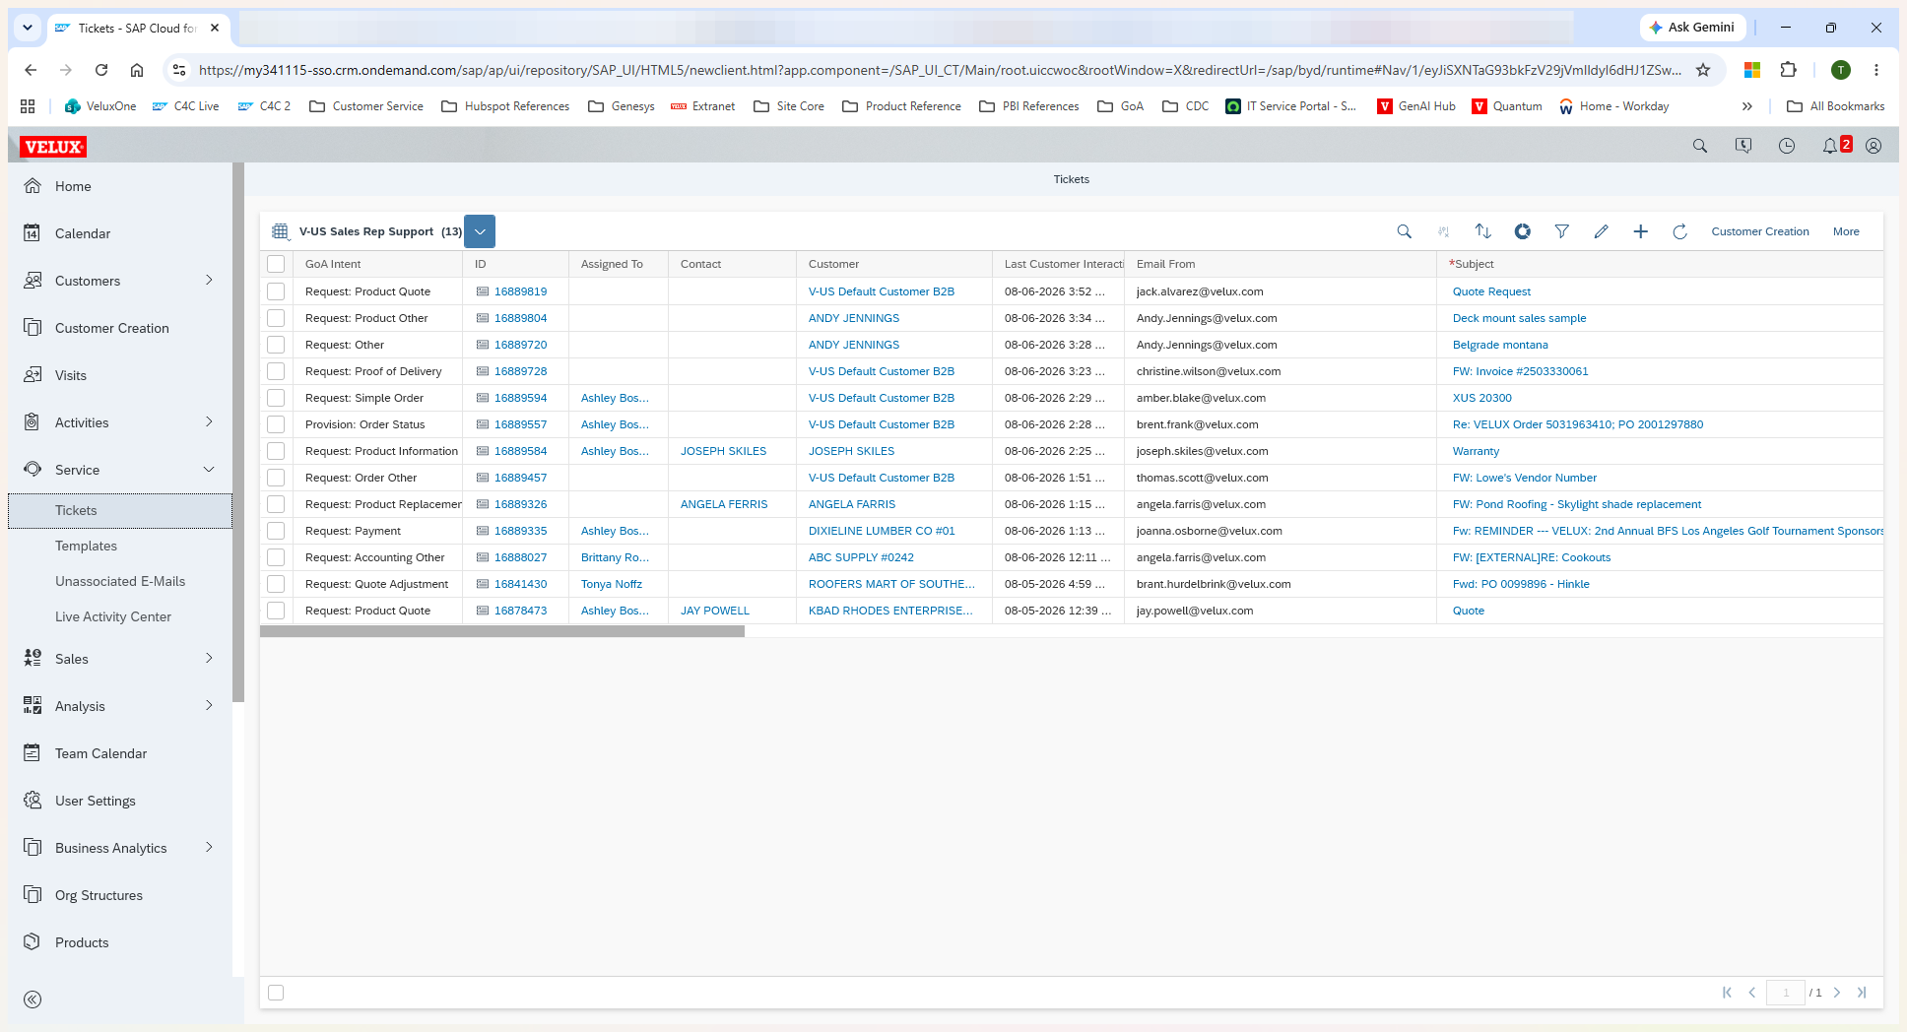Tick the checkbox for ticket 16878473
1907x1032 pixels.
pyautogui.click(x=276, y=611)
